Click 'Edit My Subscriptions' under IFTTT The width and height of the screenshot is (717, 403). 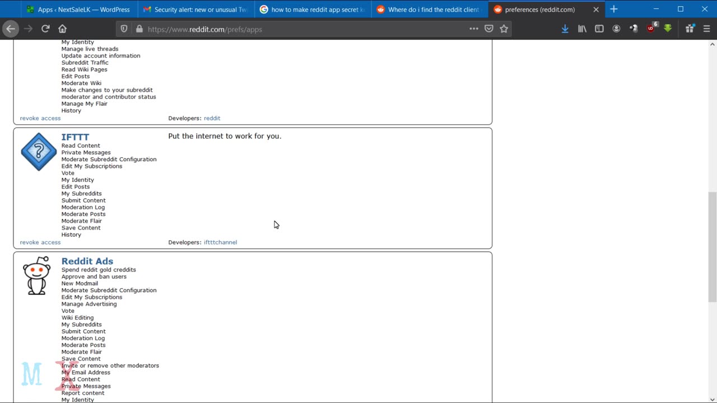point(92,166)
